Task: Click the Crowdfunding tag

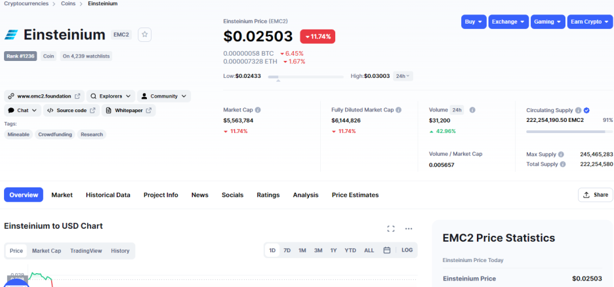Action: 55,134
